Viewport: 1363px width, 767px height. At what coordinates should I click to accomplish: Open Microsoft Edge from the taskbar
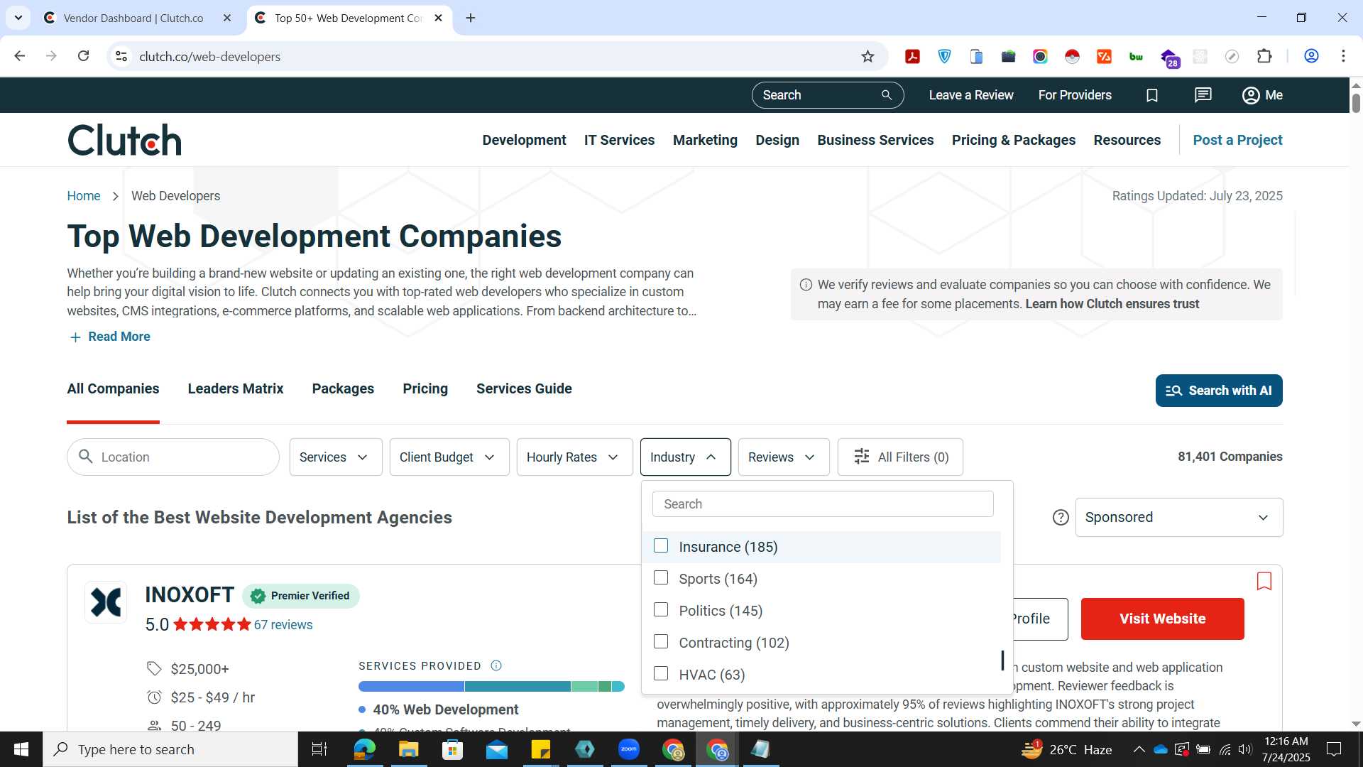click(x=364, y=749)
